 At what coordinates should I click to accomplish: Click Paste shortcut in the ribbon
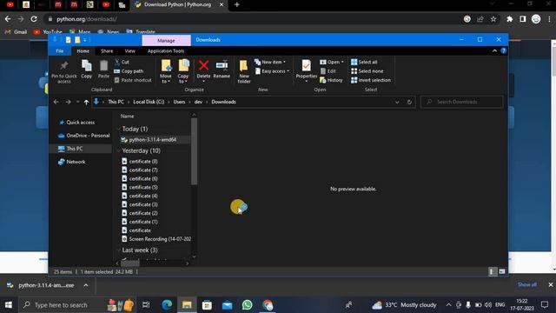133,80
